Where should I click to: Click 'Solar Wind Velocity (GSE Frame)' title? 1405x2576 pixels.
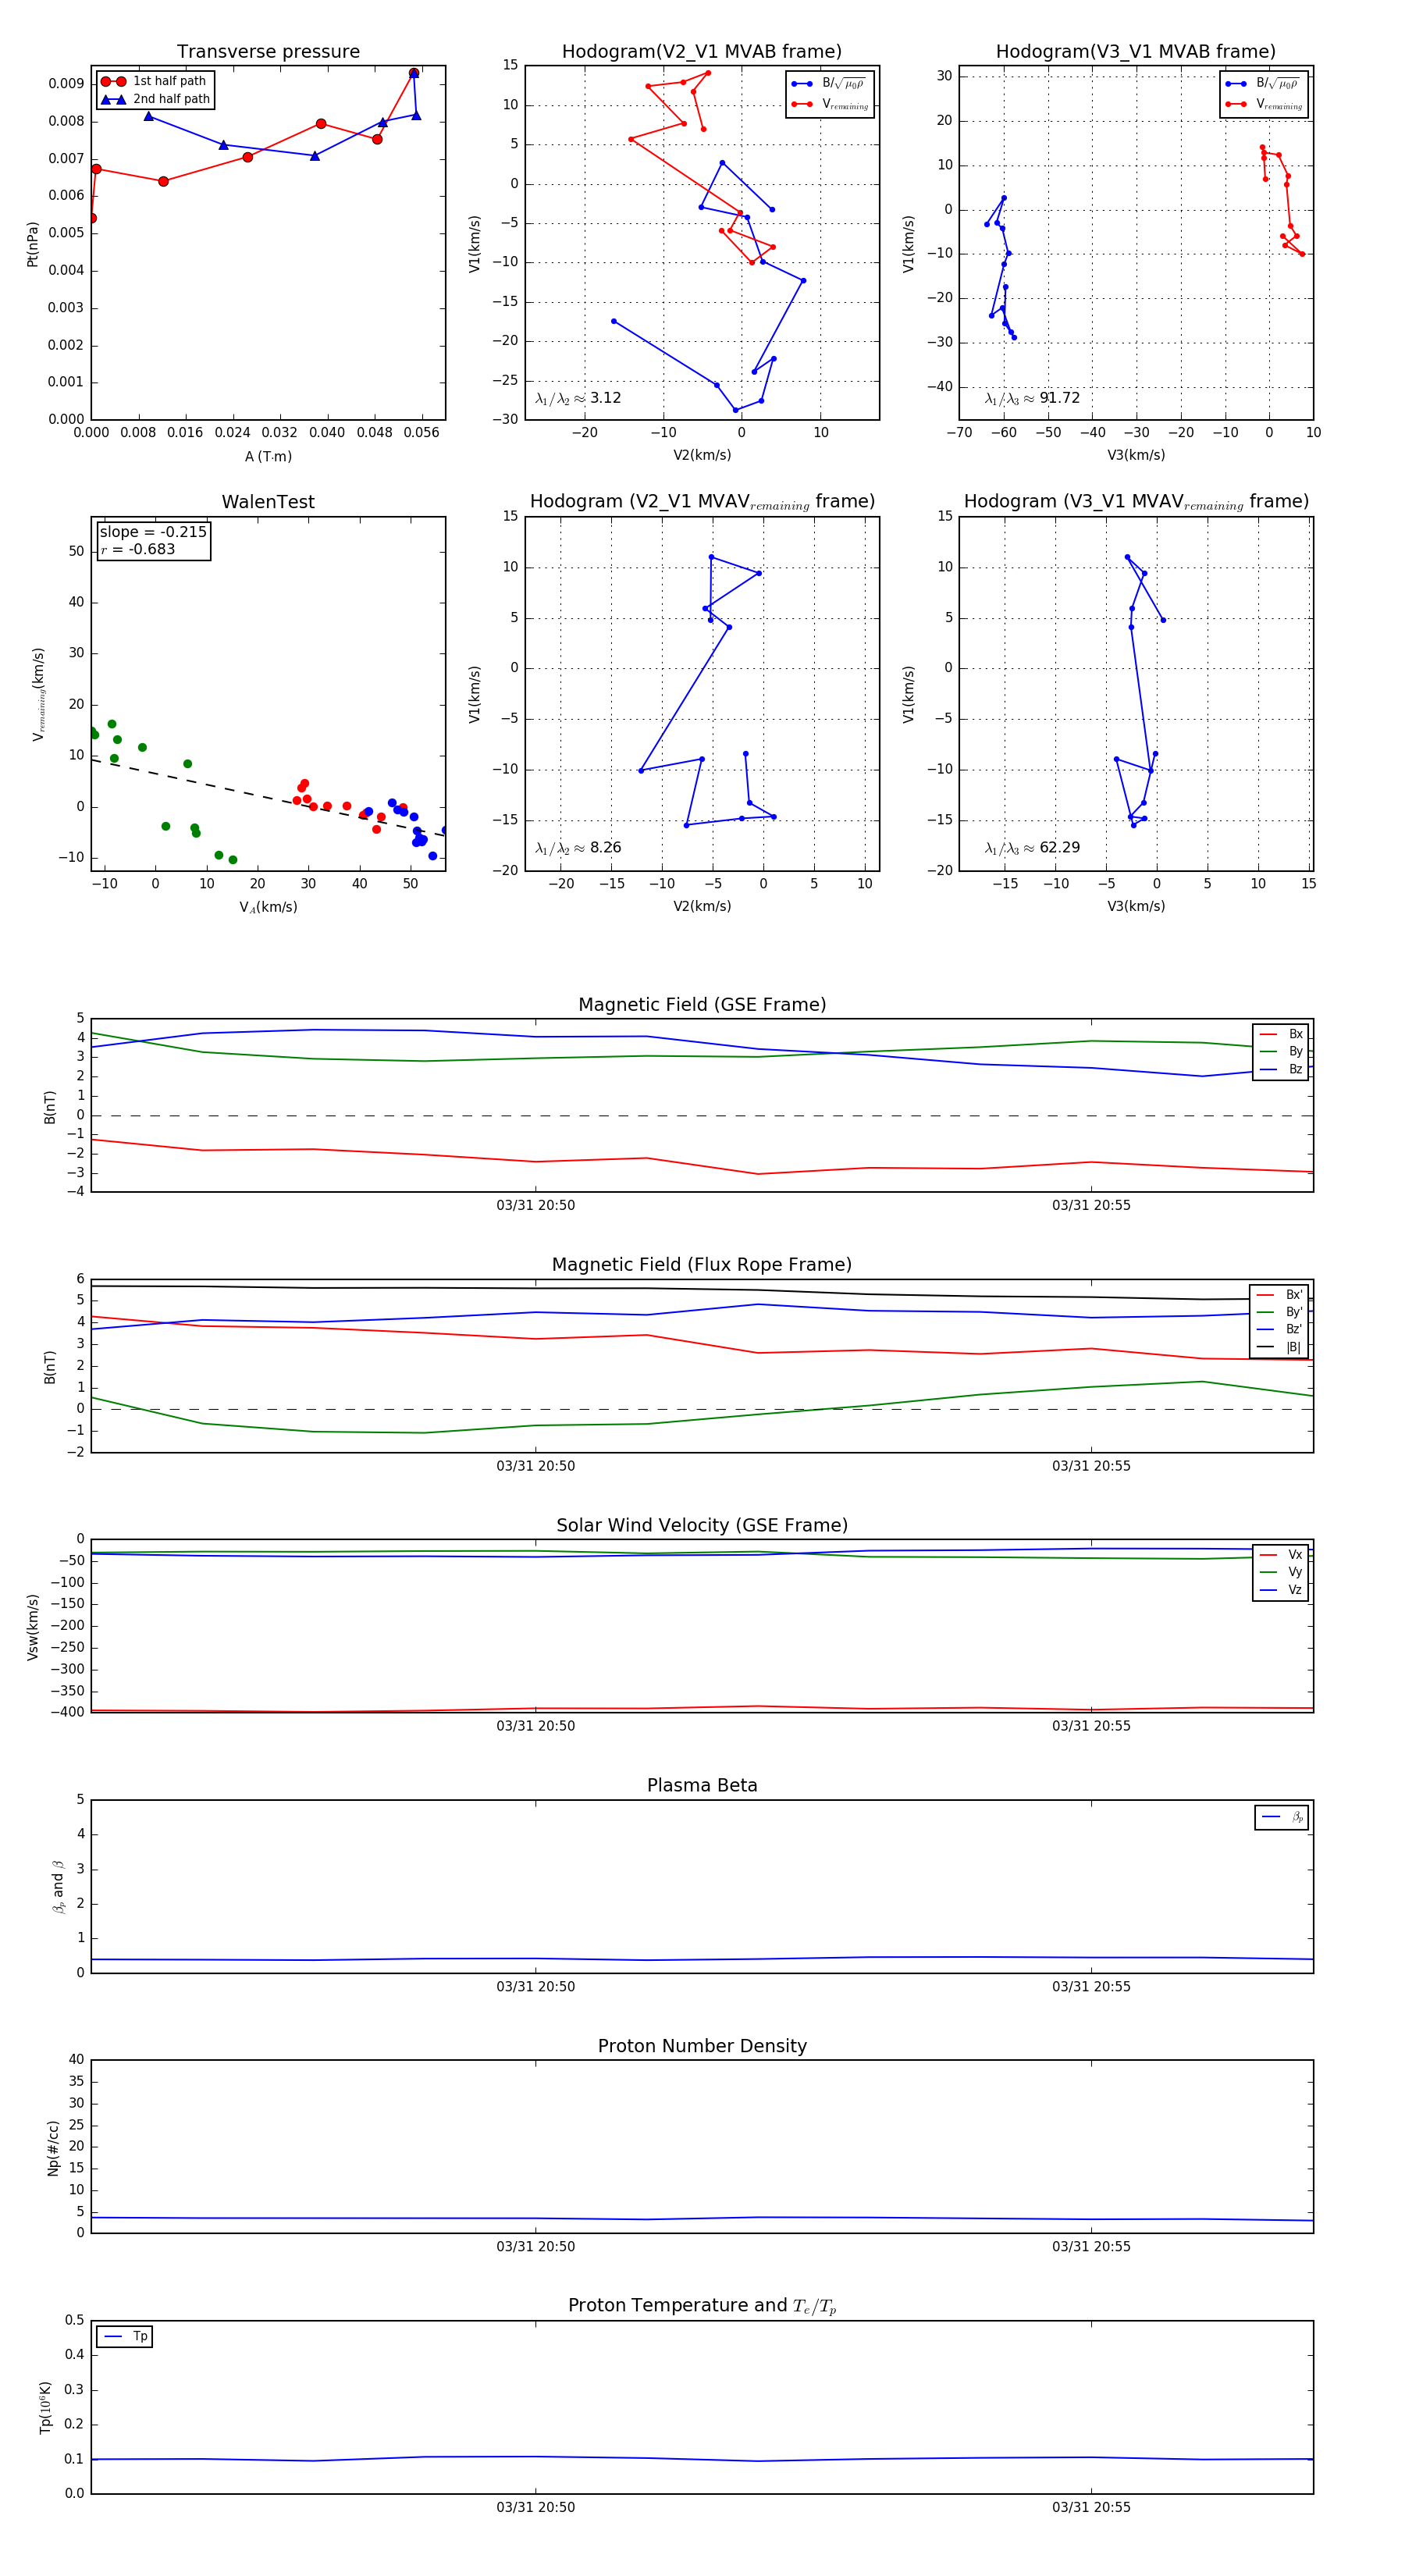click(x=702, y=1525)
